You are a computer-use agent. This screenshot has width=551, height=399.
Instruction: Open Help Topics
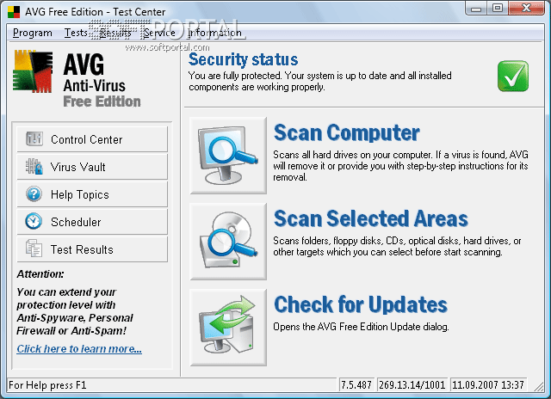92,194
